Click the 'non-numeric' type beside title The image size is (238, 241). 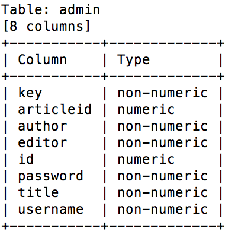(163, 193)
